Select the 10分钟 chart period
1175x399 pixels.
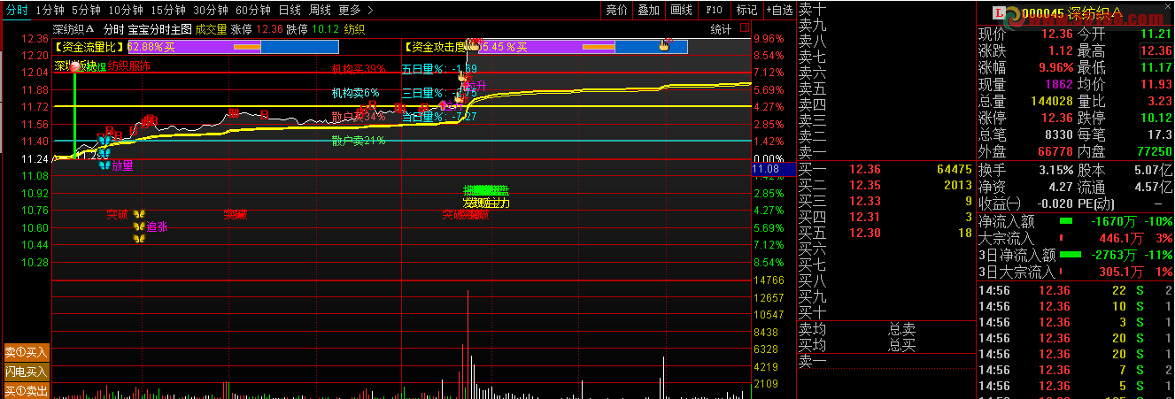pos(126,10)
